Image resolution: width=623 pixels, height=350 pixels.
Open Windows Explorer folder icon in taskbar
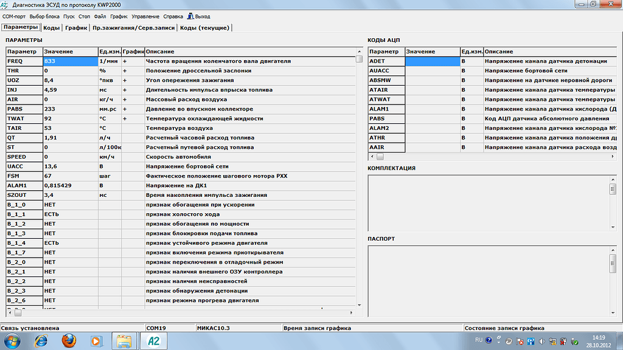125,341
